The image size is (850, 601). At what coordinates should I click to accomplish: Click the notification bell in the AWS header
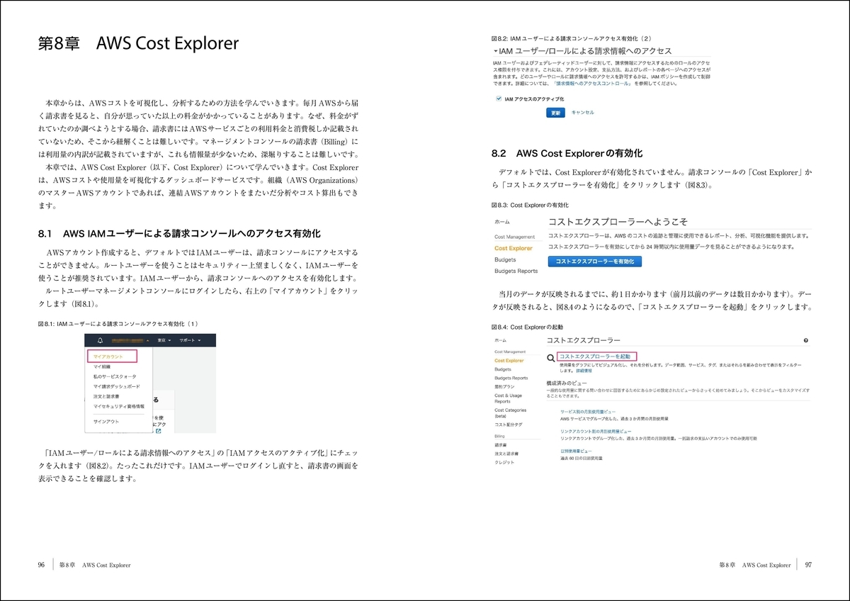(101, 340)
